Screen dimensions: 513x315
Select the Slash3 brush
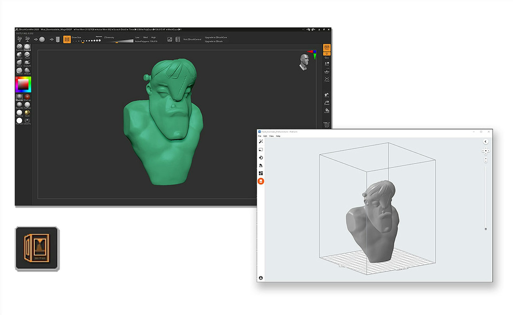[x=19, y=71]
